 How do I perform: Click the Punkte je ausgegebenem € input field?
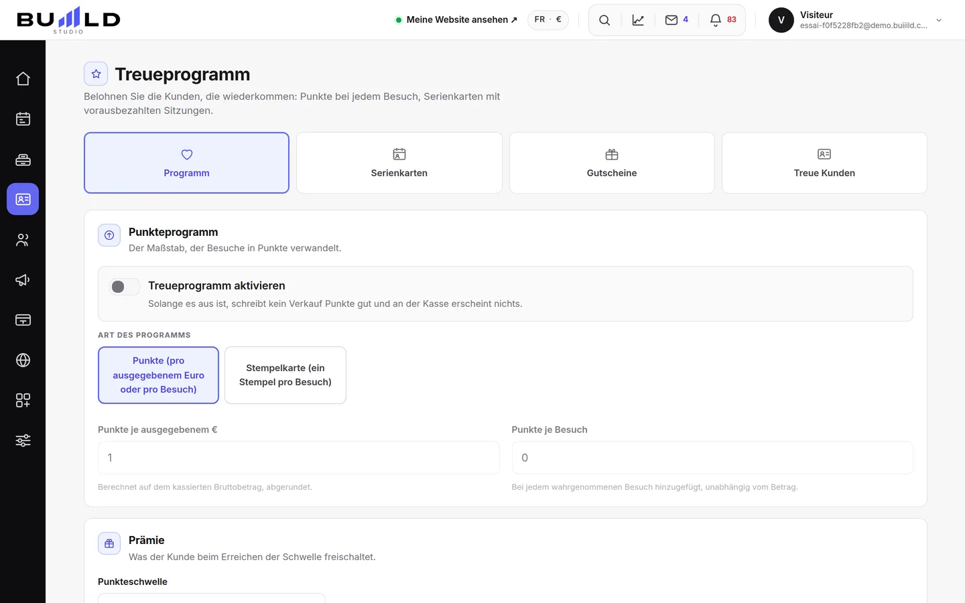299,458
